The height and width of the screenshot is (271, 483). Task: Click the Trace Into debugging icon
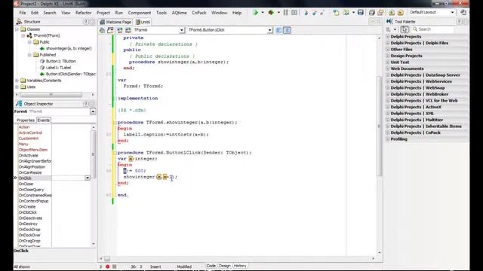[x=306, y=13]
